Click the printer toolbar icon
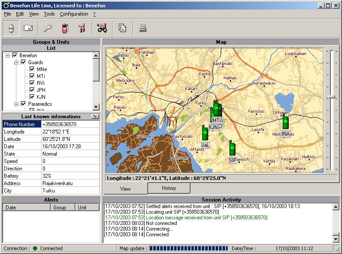The image size is (342, 254). (x=143, y=28)
